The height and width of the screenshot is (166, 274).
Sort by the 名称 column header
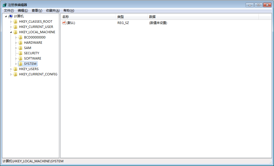pos(88,17)
